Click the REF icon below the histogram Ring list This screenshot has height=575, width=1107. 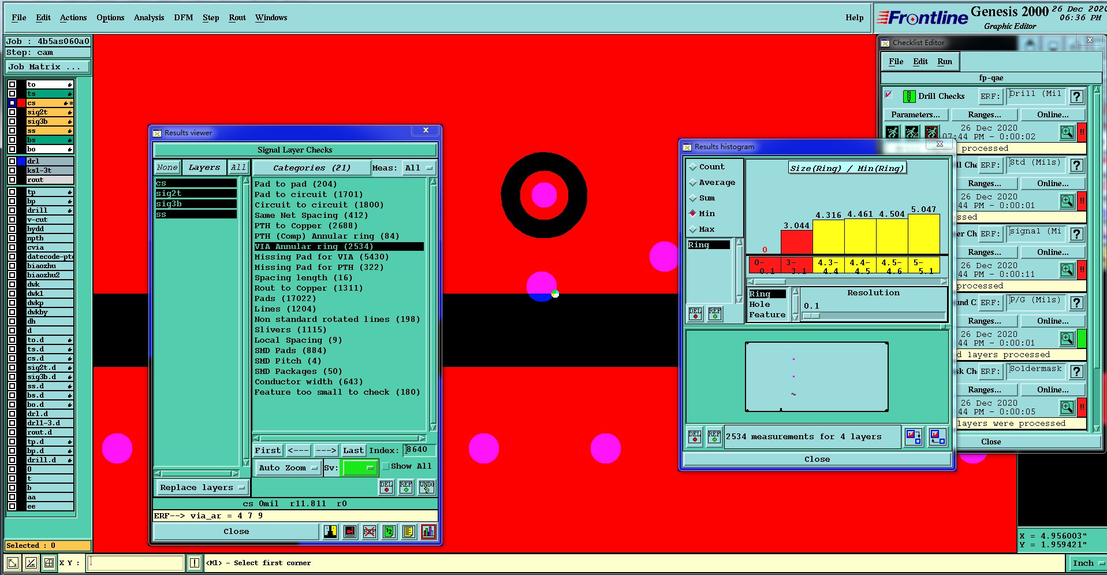[715, 313]
